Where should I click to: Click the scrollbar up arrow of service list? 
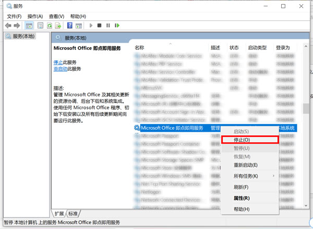306,46
